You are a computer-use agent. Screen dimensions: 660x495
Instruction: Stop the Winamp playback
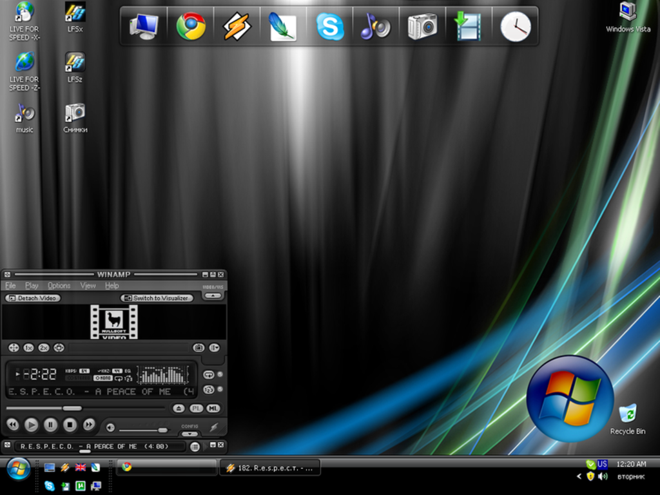70,425
